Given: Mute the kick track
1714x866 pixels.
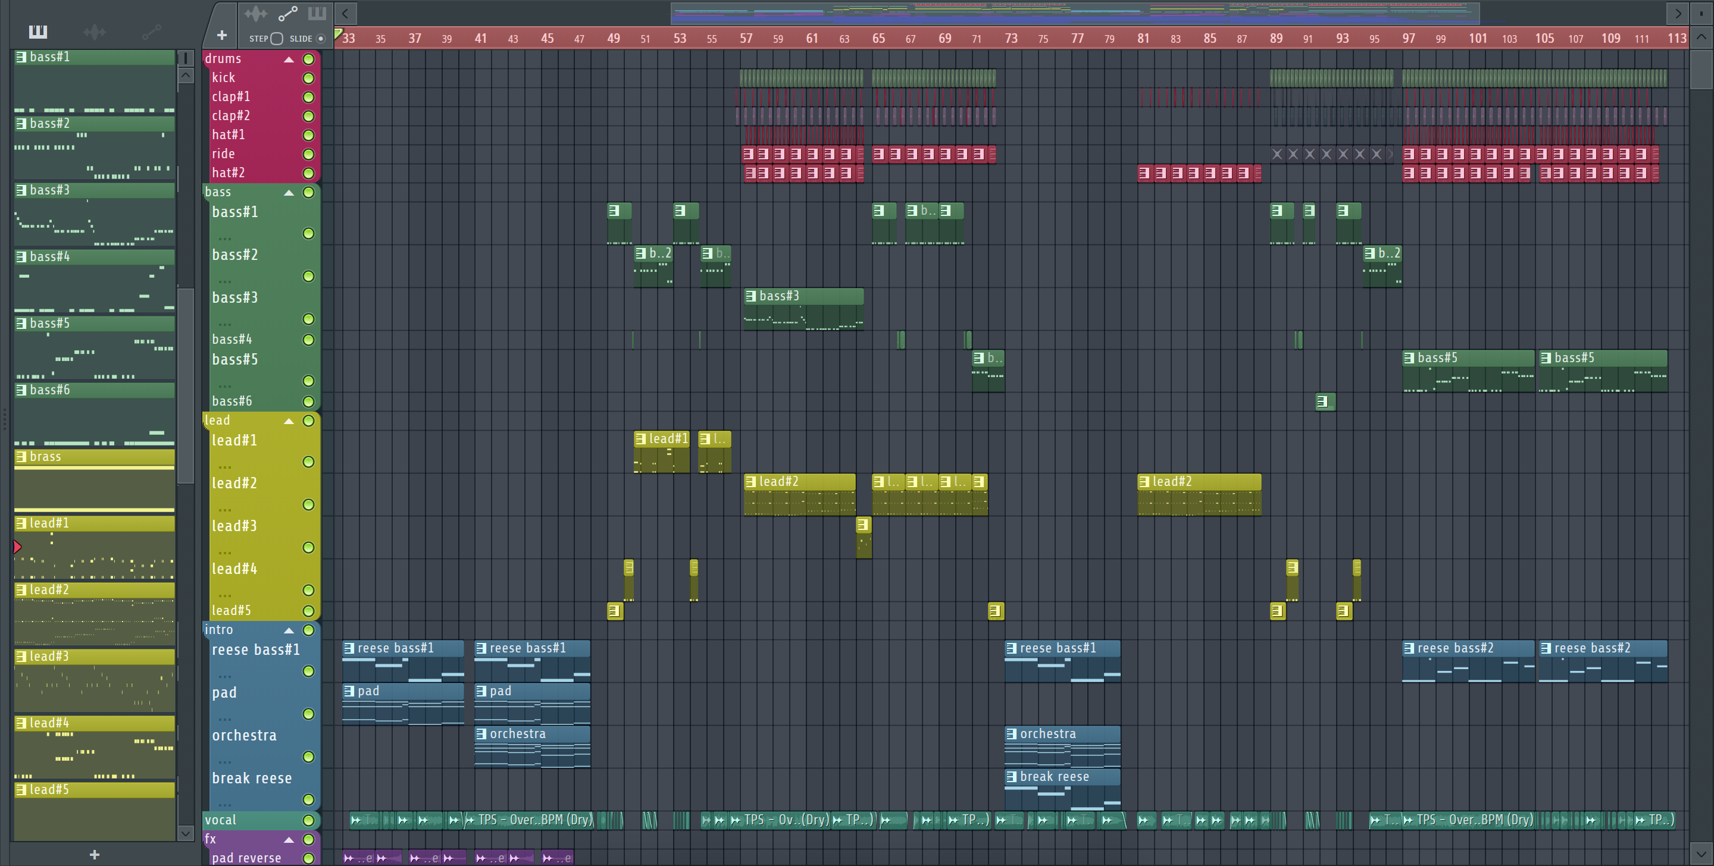Looking at the screenshot, I should (309, 78).
